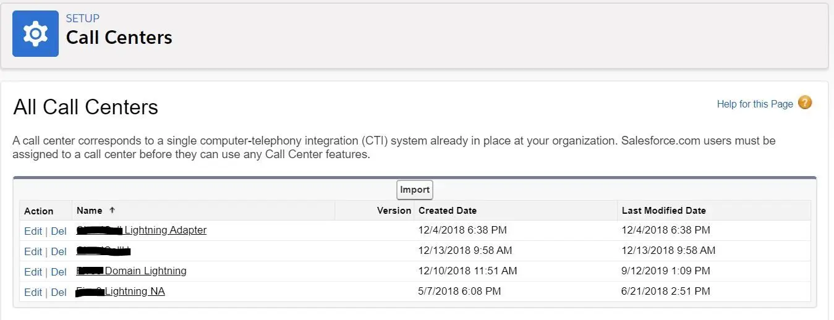The width and height of the screenshot is (834, 320).
Task: Open the Lightning NA call center
Action: pyautogui.click(x=121, y=291)
